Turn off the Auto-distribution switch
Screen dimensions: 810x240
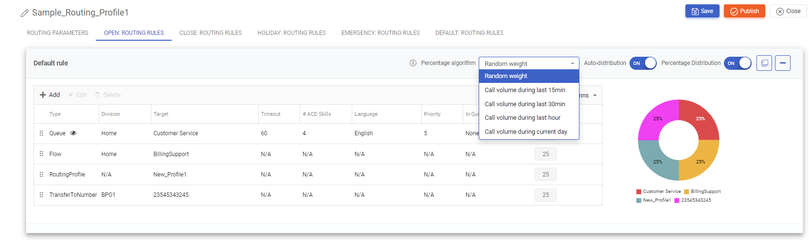tap(643, 63)
